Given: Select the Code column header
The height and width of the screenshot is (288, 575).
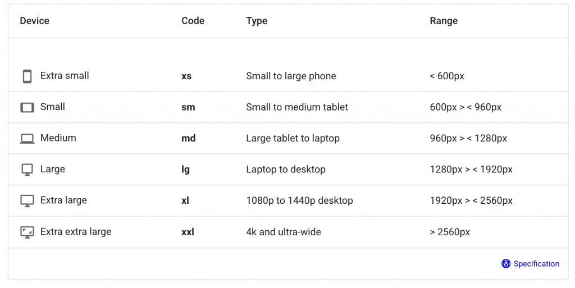Looking at the screenshot, I should pyautogui.click(x=193, y=21).
